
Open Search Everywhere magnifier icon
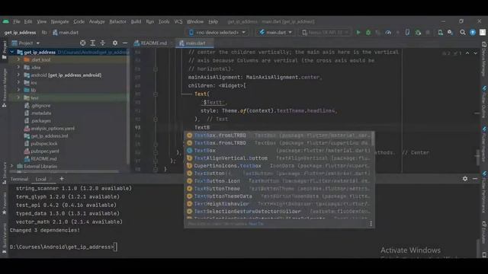(x=463, y=32)
